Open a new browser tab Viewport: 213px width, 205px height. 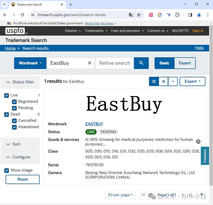(x=70, y=4)
